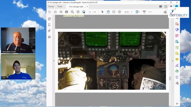Image resolution: width=191 pixels, height=107 pixels.
Task: Click the Zoom out minus icon
Action: pos(114,12)
